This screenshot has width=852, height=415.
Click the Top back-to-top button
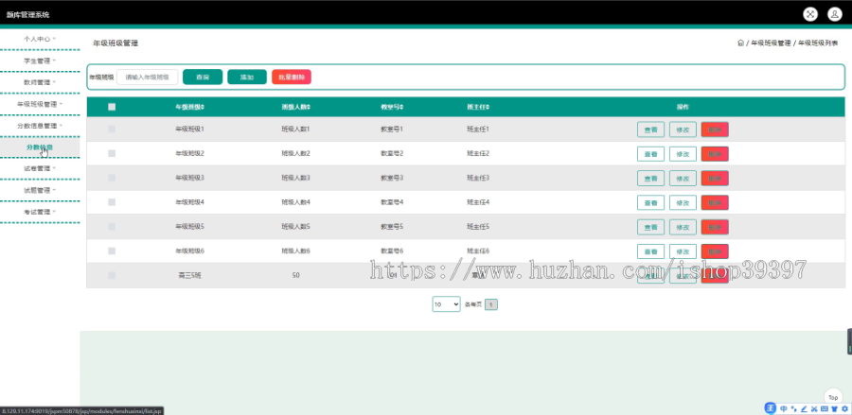[x=833, y=398]
